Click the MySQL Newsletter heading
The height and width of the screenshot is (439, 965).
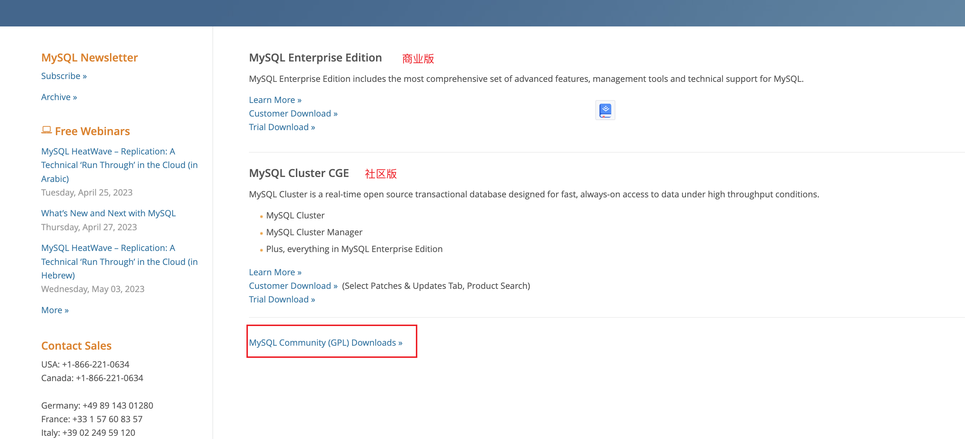(89, 58)
